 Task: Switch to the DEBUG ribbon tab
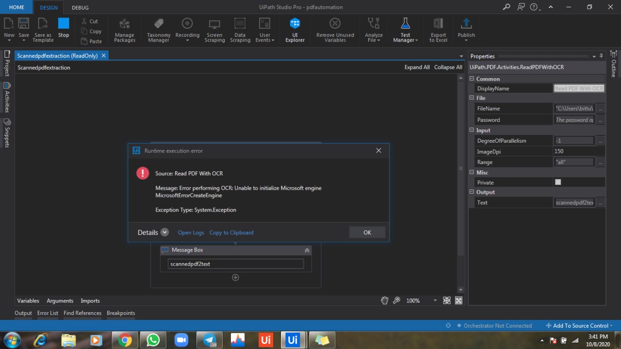coord(80,8)
